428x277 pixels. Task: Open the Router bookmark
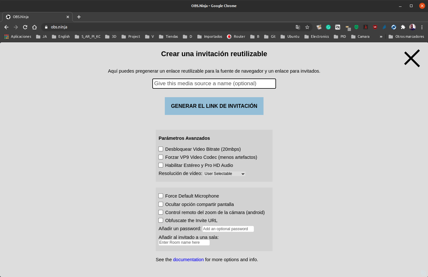click(236, 36)
